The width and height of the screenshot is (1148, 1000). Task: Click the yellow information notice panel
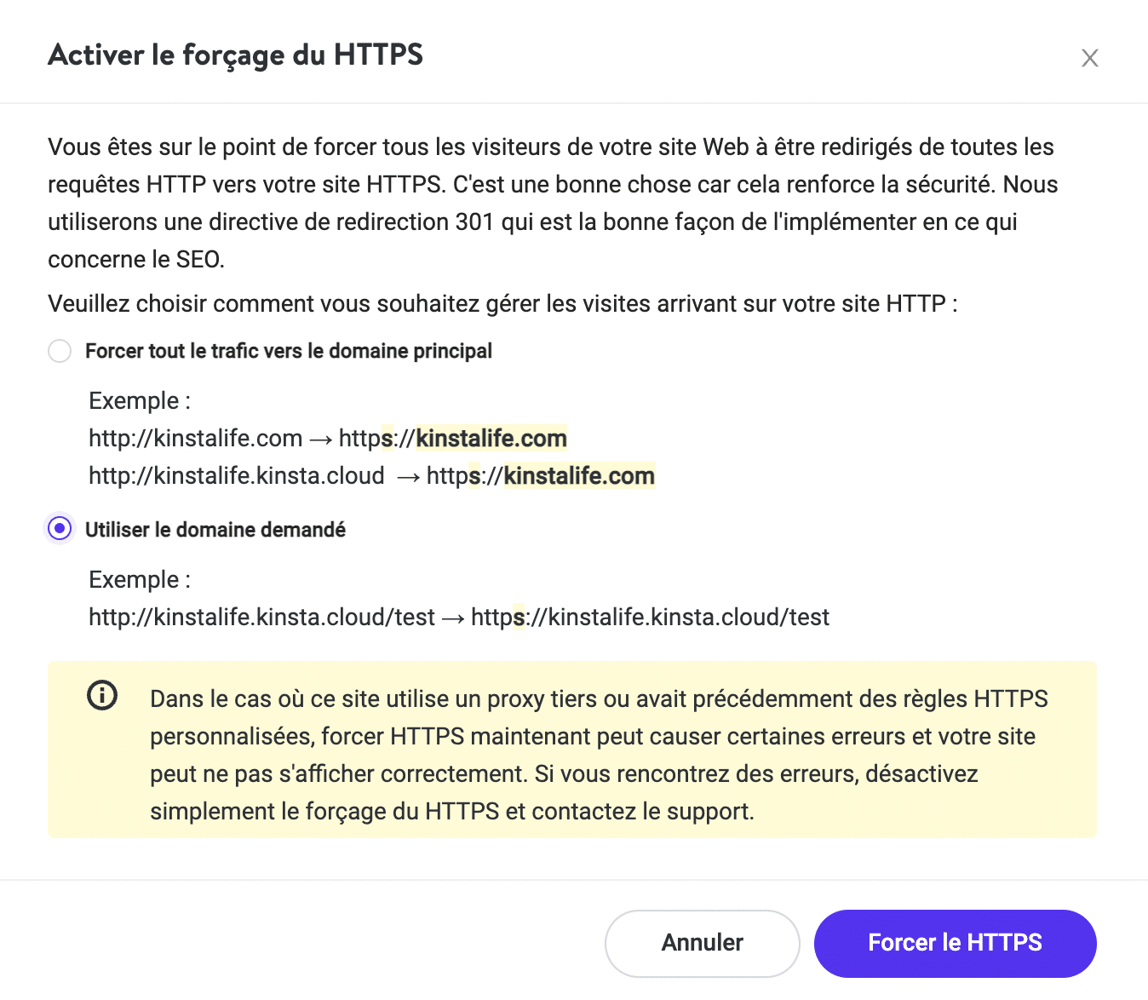(572, 750)
